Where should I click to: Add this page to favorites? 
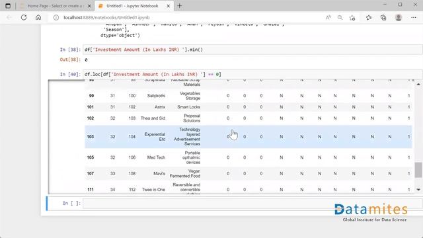(352, 18)
